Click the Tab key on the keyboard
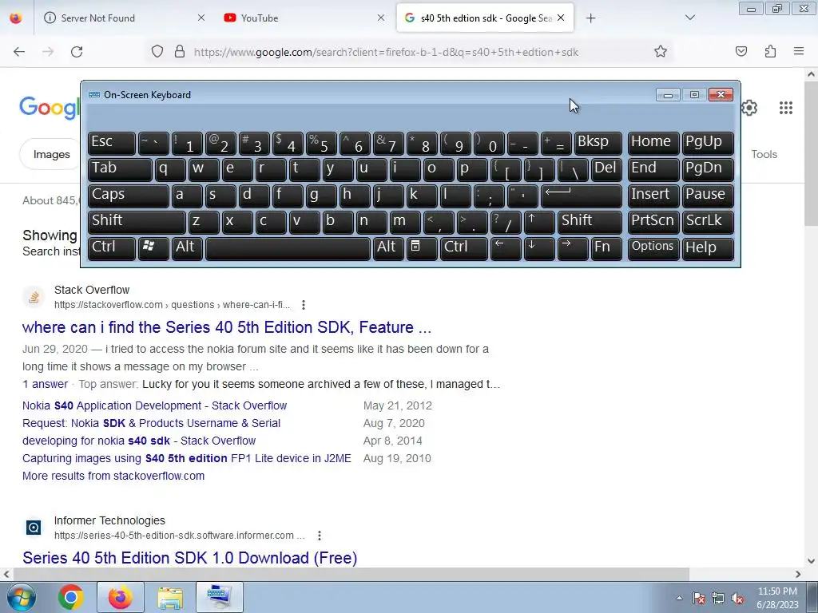Screen dimensions: 818x613 [x=120, y=169]
